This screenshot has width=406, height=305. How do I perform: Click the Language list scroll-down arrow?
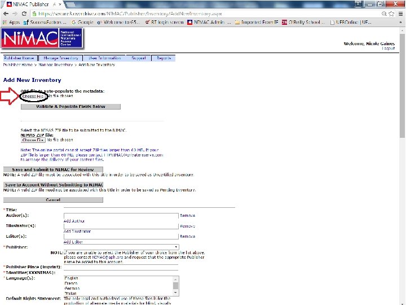175,293
